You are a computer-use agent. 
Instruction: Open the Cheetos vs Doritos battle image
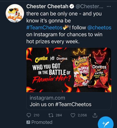click(x=69, y=70)
